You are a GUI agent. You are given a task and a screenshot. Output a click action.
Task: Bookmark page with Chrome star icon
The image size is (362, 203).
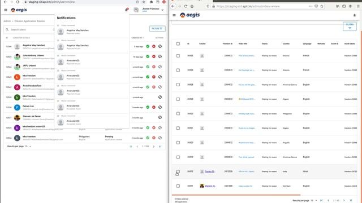tap(144, 2)
